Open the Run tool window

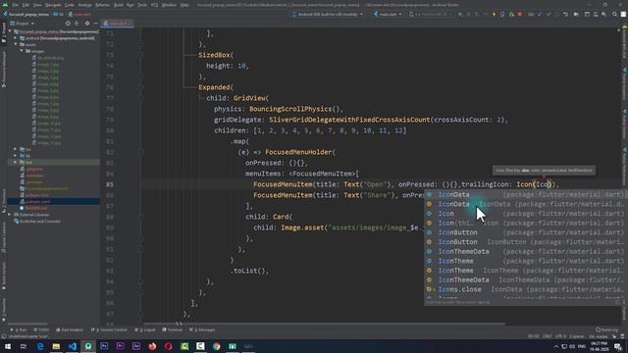pyautogui.click(x=19, y=329)
